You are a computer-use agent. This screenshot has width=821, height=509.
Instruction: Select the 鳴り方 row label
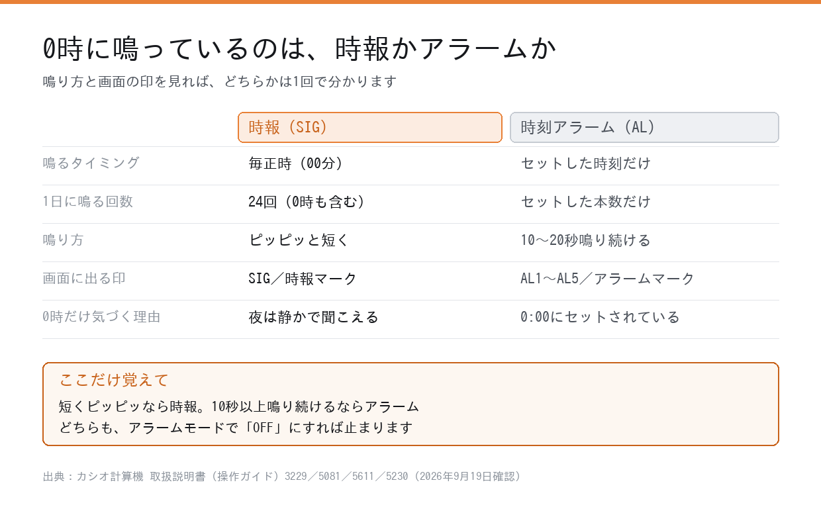(x=63, y=240)
